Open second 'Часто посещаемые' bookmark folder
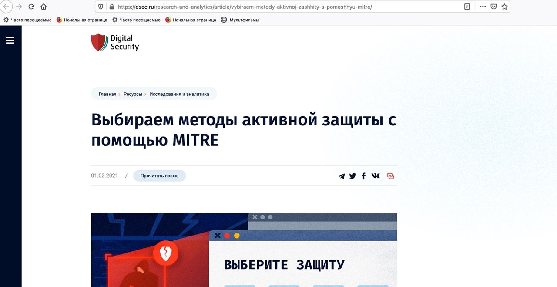The height and width of the screenshot is (287, 557). point(136,20)
